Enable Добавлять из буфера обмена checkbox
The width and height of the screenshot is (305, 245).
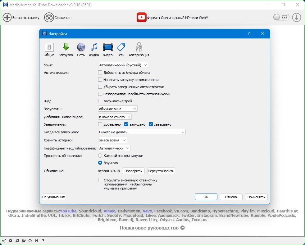tap(100, 73)
